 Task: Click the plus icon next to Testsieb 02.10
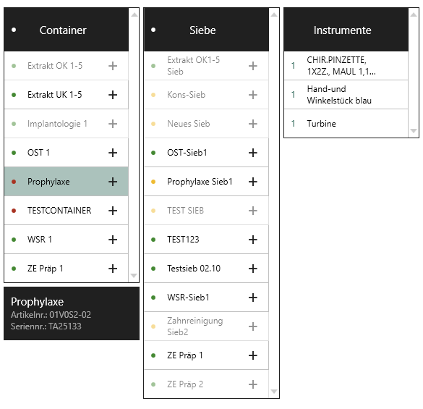(x=252, y=269)
